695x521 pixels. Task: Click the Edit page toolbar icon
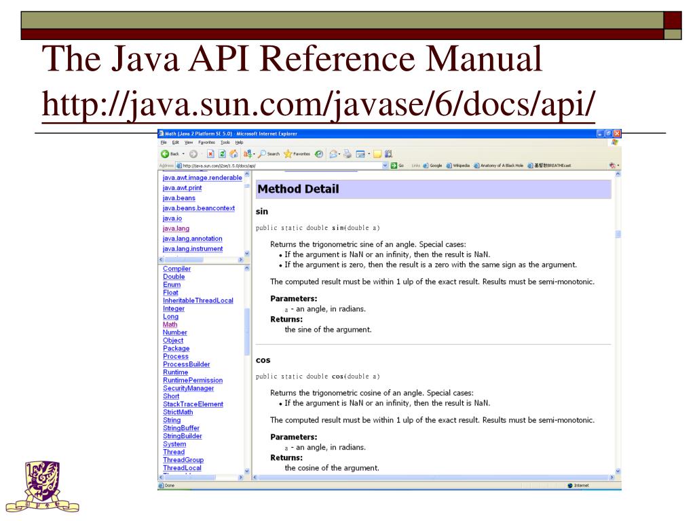(x=360, y=154)
